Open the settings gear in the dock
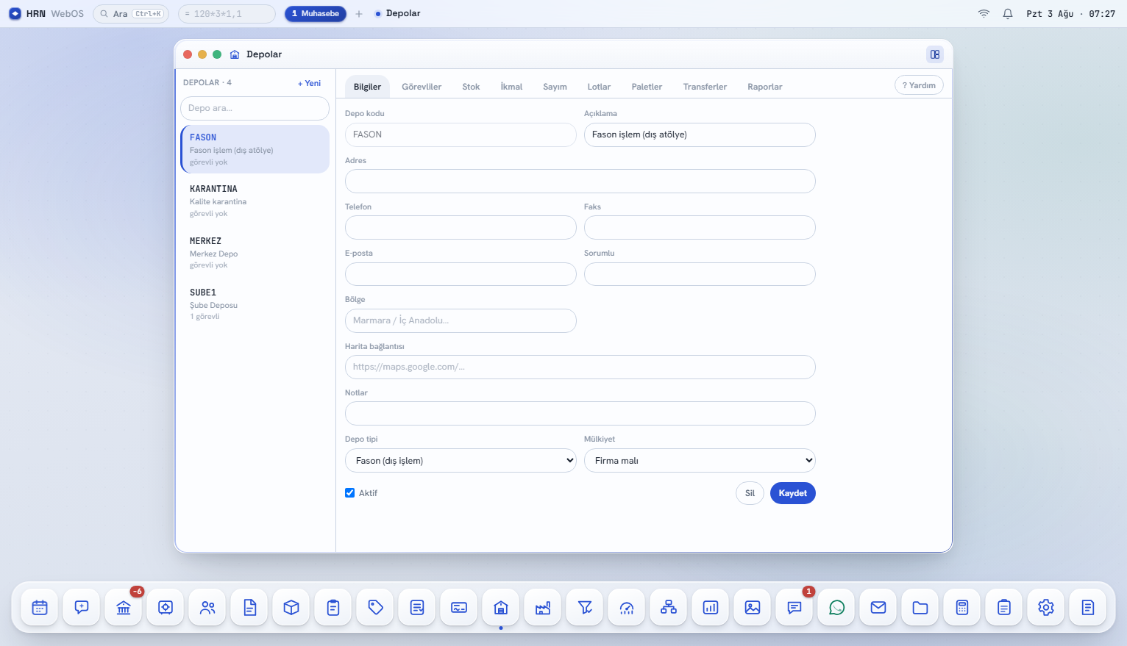The image size is (1127, 646). pos(1046,608)
